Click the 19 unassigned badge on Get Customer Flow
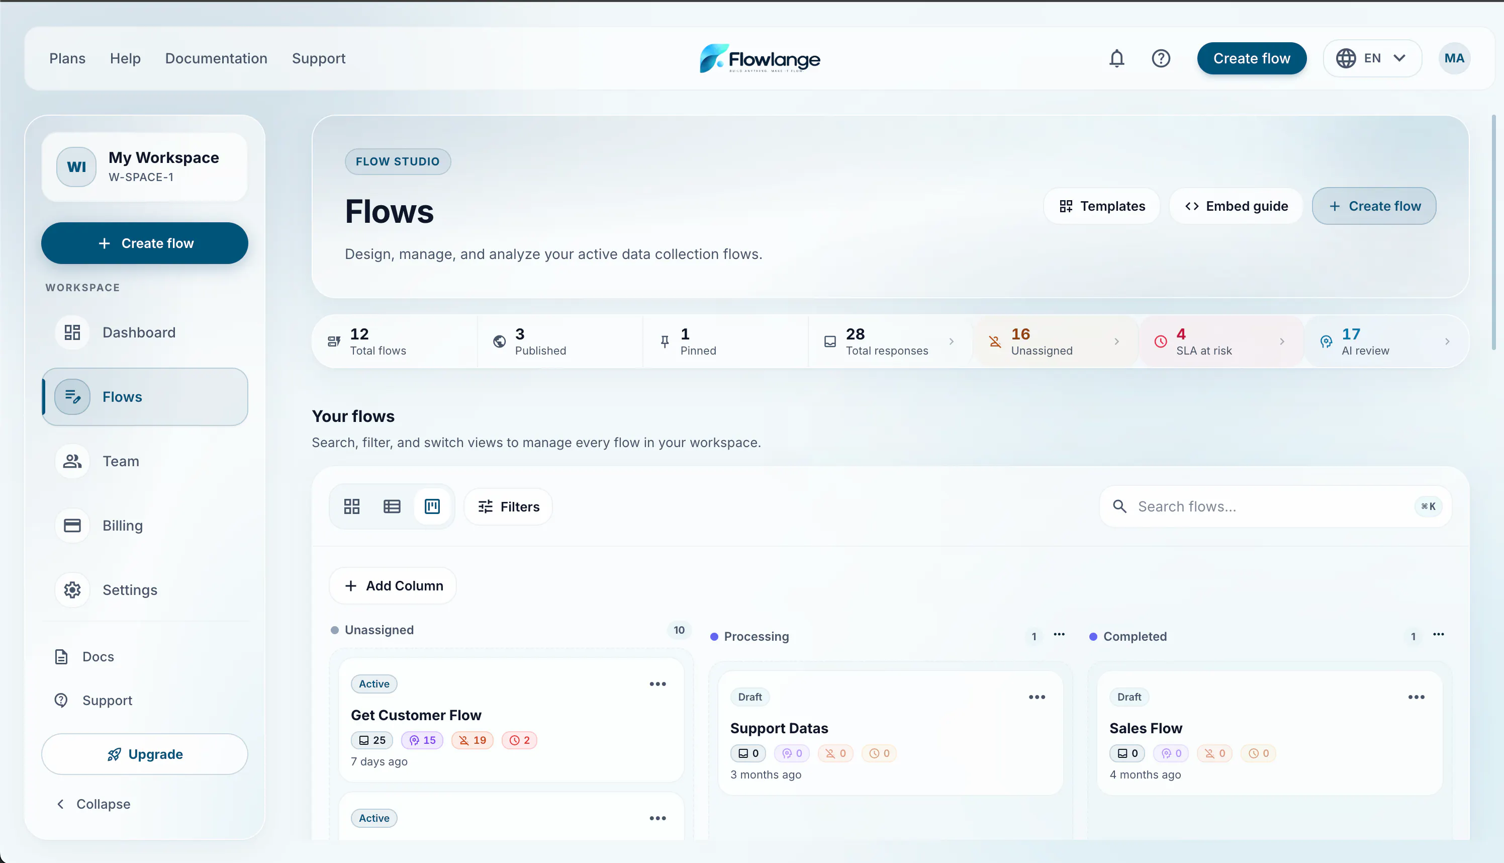The height and width of the screenshot is (863, 1504). [x=472, y=740]
